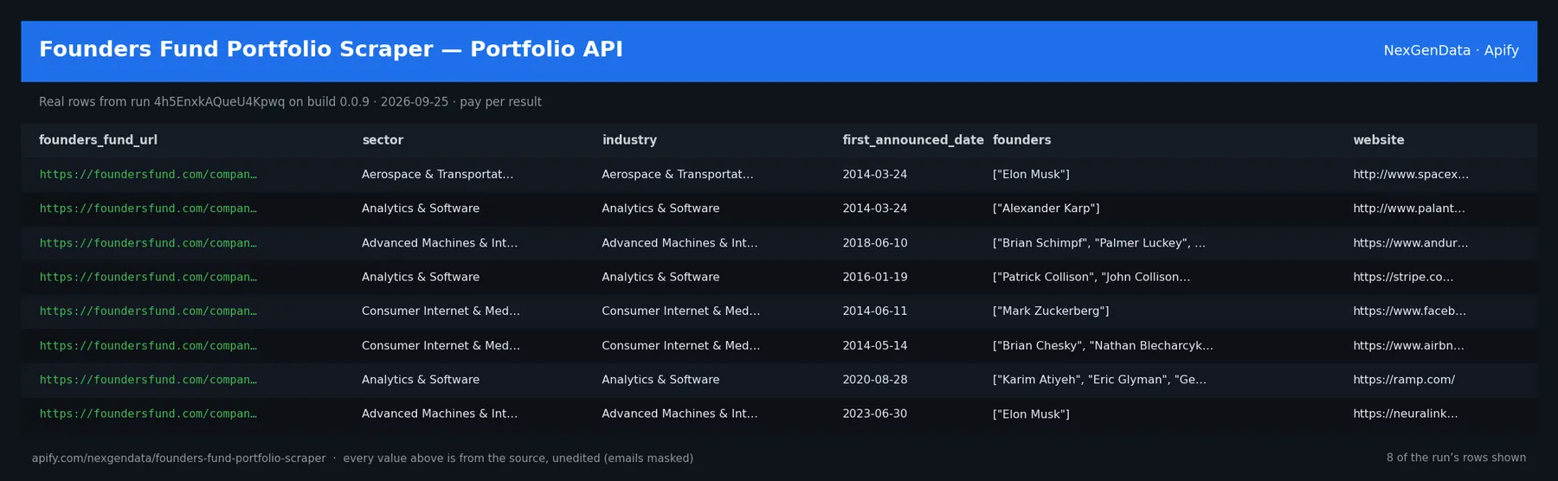Click the "8 of the run's rows shown" text
The width and height of the screenshot is (1558, 481).
point(1456,458)
